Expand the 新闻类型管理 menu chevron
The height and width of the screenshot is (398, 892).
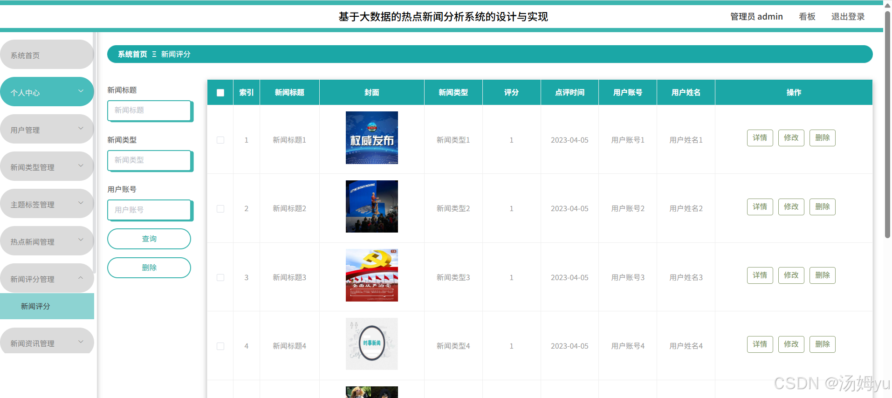(x=81, y=166)
